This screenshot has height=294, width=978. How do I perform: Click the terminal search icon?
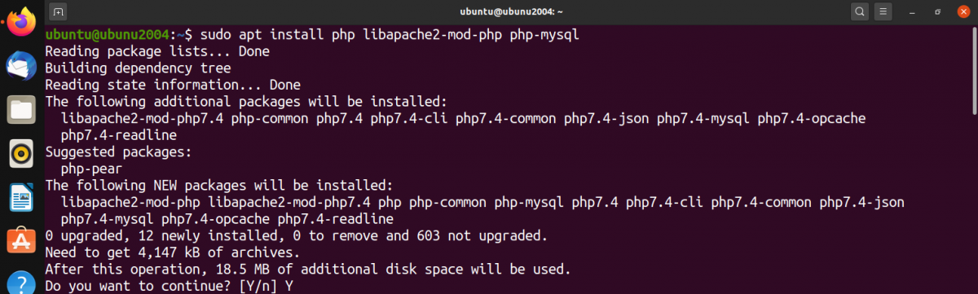[x=860, y=12]
